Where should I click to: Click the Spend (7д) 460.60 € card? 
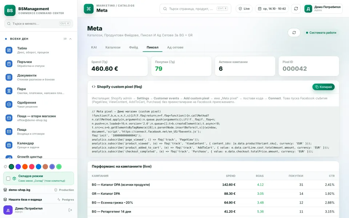117,66
